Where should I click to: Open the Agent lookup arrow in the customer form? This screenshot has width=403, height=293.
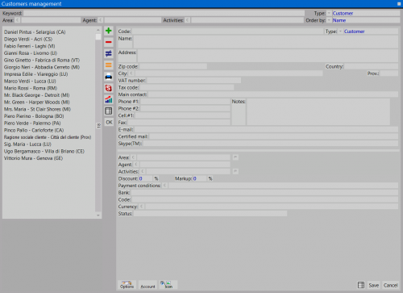pyautogui.click(x=136, y=165)
